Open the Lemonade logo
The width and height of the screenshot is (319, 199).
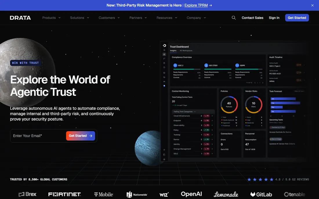coord(226,194)
